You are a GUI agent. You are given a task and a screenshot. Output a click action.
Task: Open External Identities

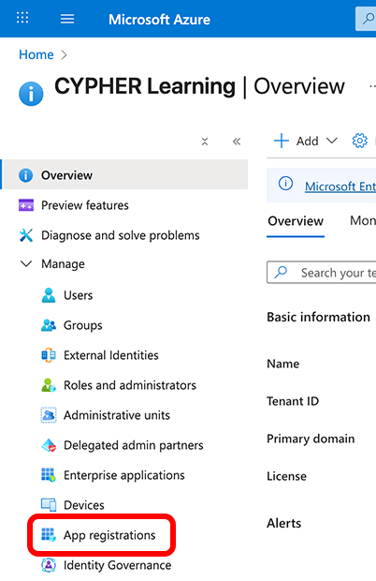point(111,355)
